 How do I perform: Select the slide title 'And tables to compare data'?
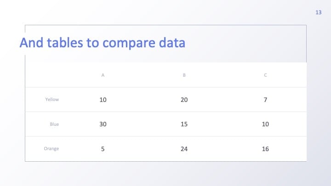(x=103, y=43)
